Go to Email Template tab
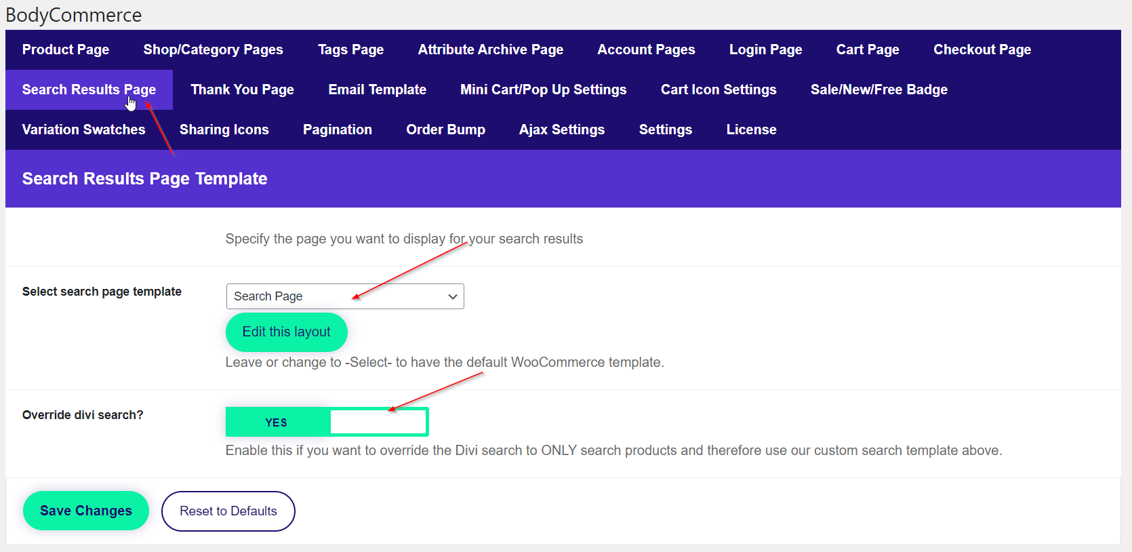 coord(378,90)
